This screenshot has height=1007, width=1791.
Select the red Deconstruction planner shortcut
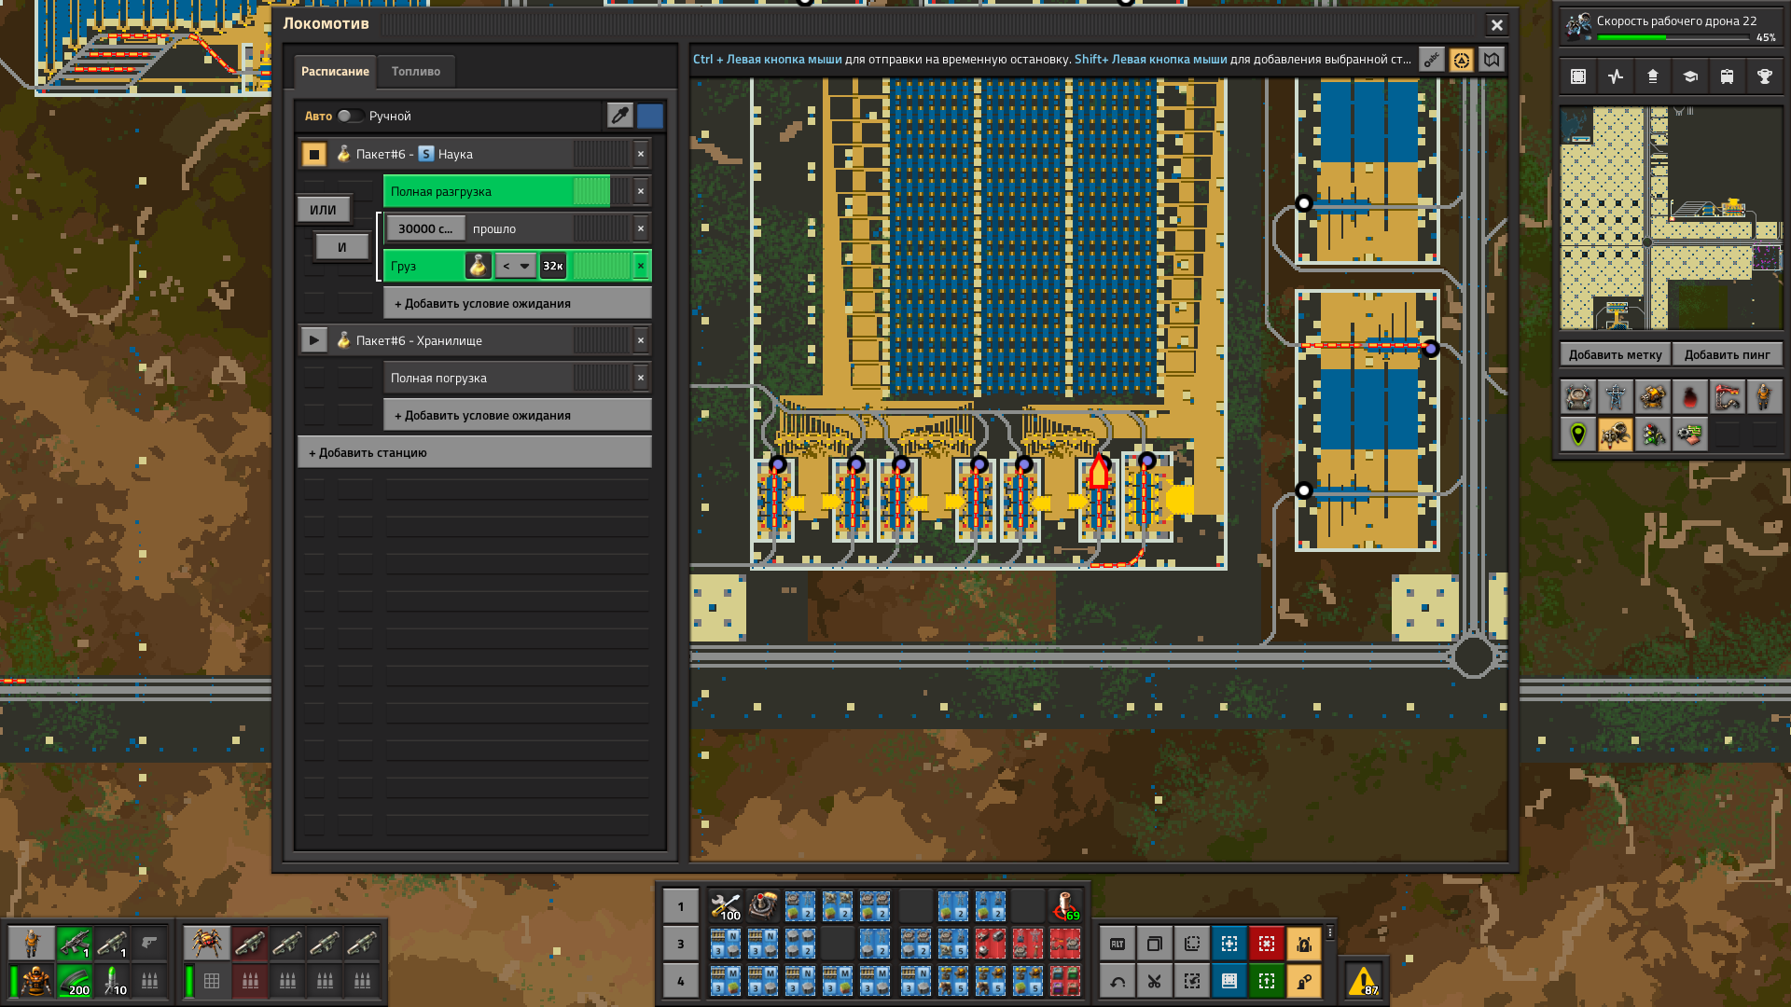tap(1267, 944)
